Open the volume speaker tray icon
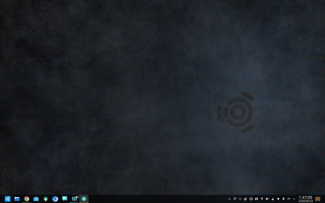 [x=267, y=199]
